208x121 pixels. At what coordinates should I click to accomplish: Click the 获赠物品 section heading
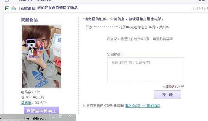(x=29, y=20)
